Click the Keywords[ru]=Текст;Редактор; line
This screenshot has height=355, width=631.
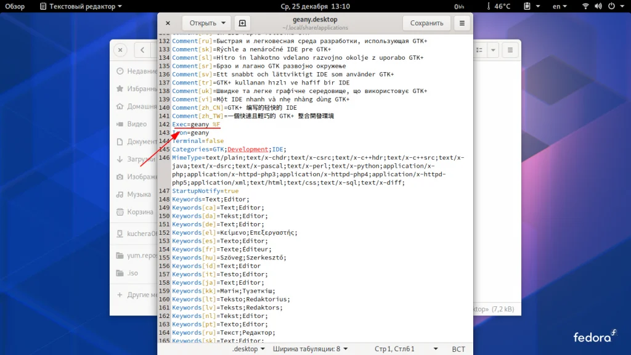tap(223, 332)
